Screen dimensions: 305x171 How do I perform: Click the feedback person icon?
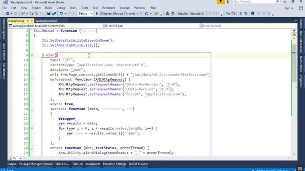click(228, 1)
